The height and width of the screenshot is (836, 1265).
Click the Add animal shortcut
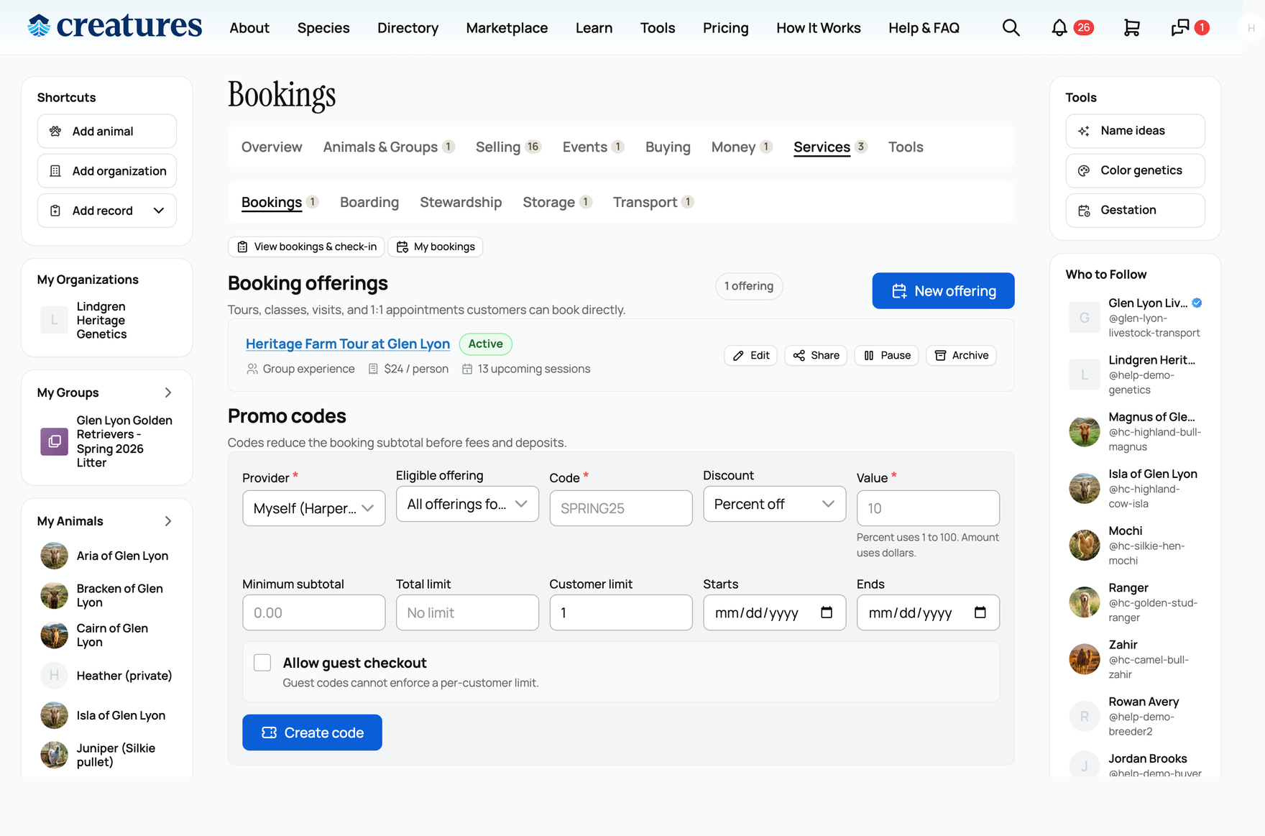[x=106, y=132]
